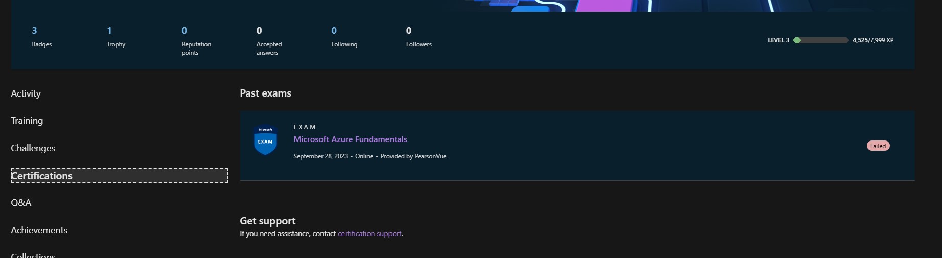The height and width of the screenshot is (258, 942).
Task: View the 1 Trophy count
Action: pyautogui.click(x=116, y=37)
